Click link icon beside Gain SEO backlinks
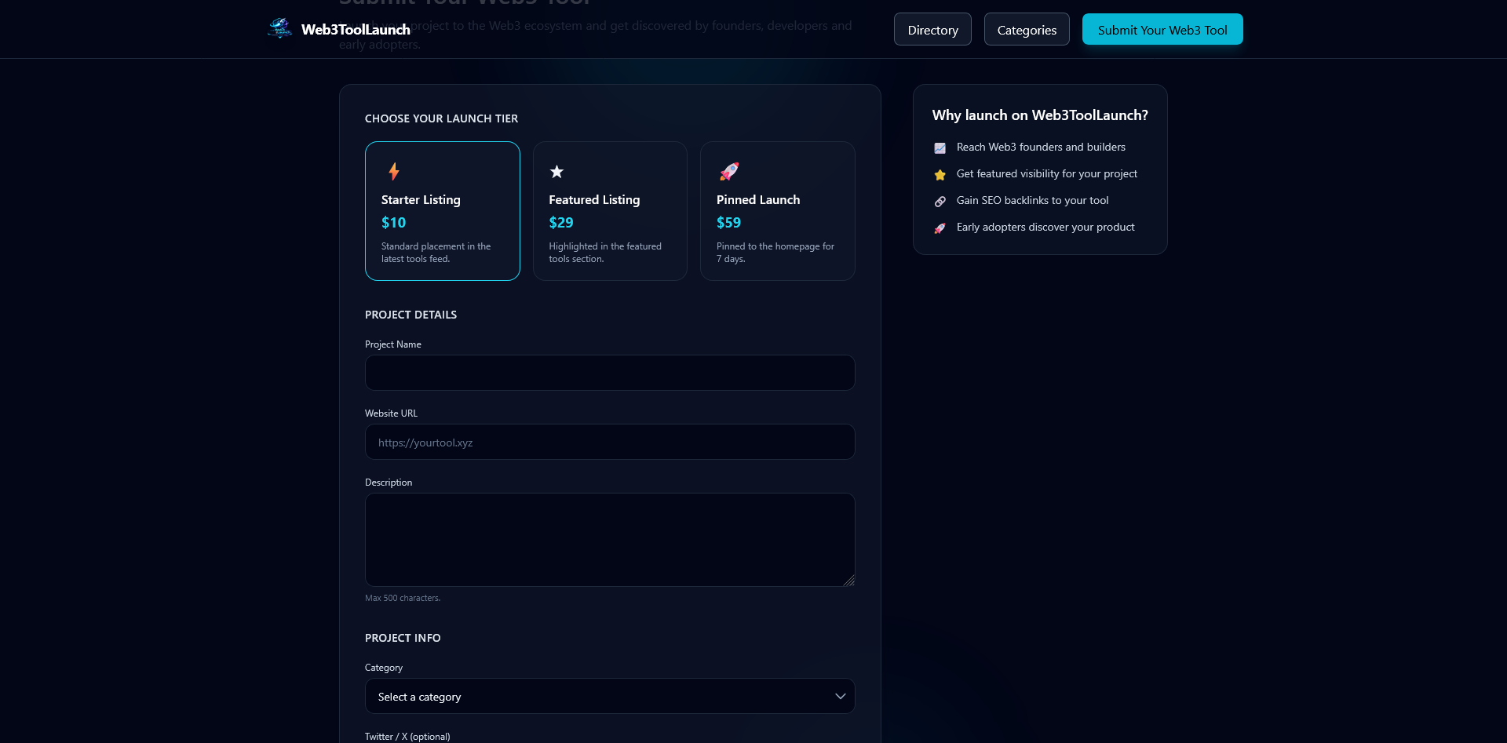 pyautogui.click(x=940, y=201)
